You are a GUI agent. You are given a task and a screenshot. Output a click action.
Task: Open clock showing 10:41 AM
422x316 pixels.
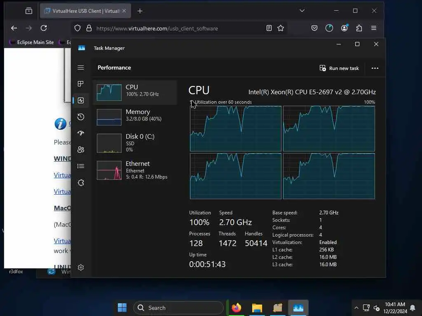tap(395, 308)
